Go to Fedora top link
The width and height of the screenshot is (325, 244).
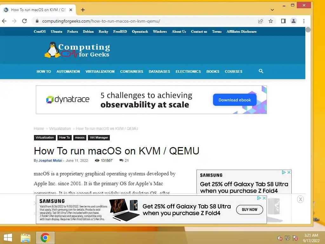coord(73,31)
